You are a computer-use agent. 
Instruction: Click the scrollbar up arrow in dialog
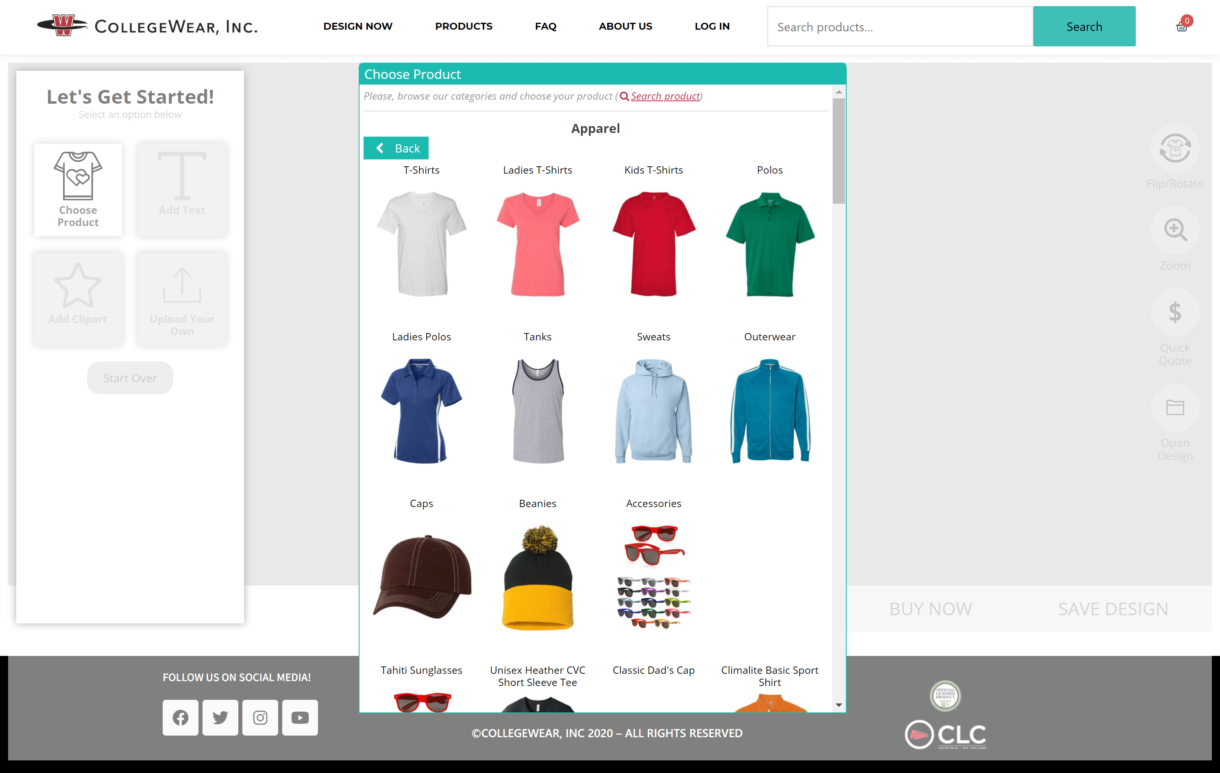tap(839, 91)
